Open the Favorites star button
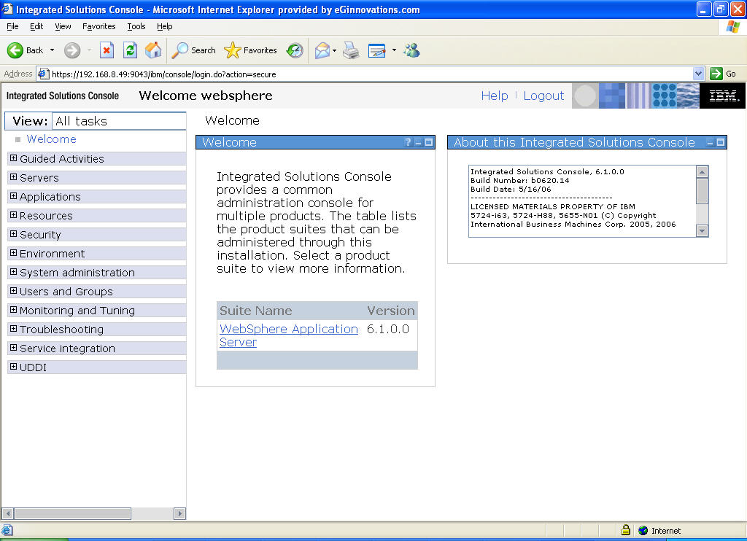This screenshot has width=747, height=541. click(x=251, y=50)
